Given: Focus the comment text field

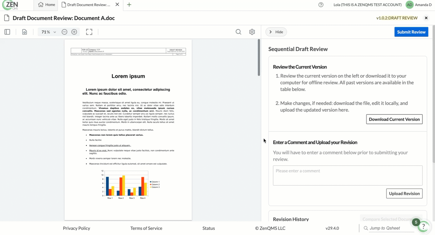Looking at the screenshot, I should [x=348, y=175].
